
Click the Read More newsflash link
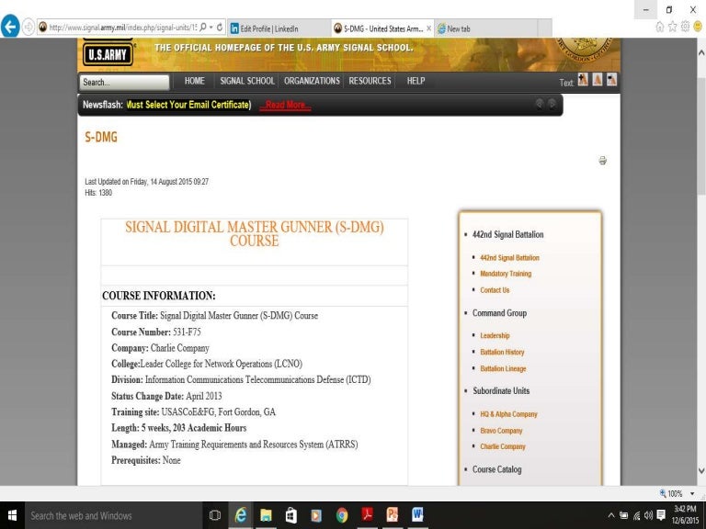285,105
